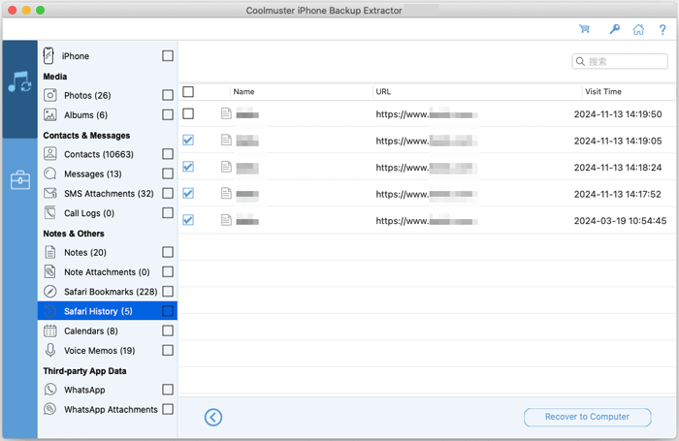Check the Contacts (10663) checkbox
This screenshot has height=441, width=679.
(x=168, y=154)
